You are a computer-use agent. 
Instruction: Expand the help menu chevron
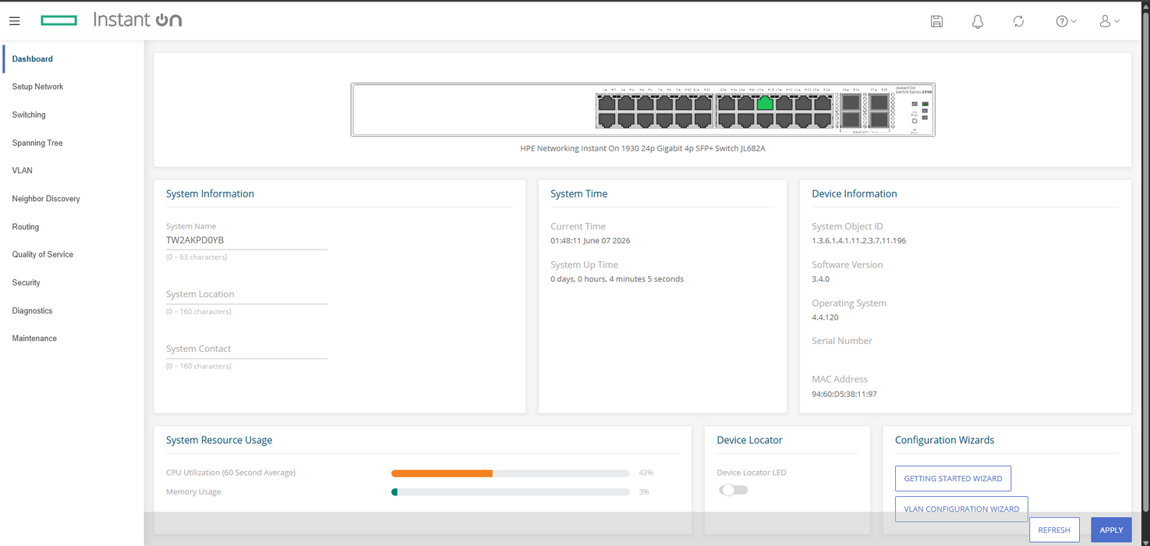1074,21
